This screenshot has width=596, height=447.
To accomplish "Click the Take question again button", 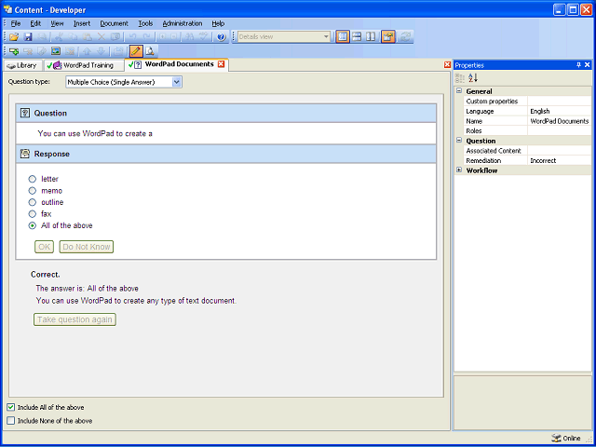I will [x=74, y=319].
